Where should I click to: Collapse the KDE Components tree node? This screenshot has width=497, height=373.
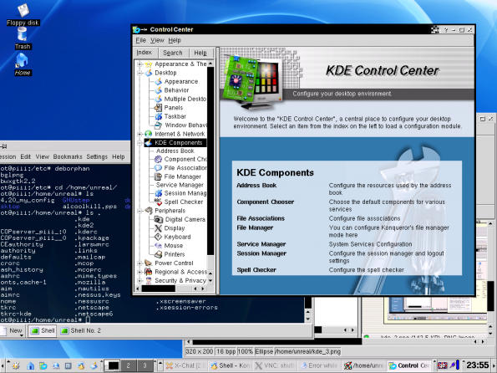click(139, 143)
